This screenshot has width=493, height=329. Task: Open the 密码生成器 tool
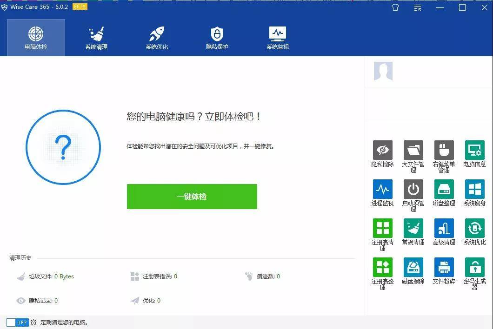pyautogui.click(x=474, y=273)
